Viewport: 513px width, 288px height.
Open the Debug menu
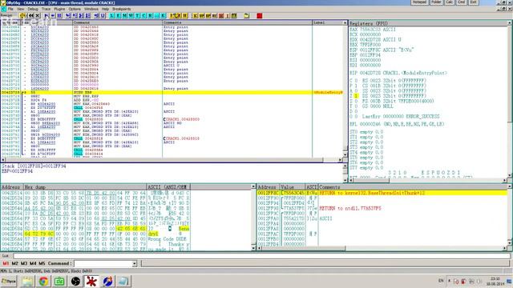33,9
